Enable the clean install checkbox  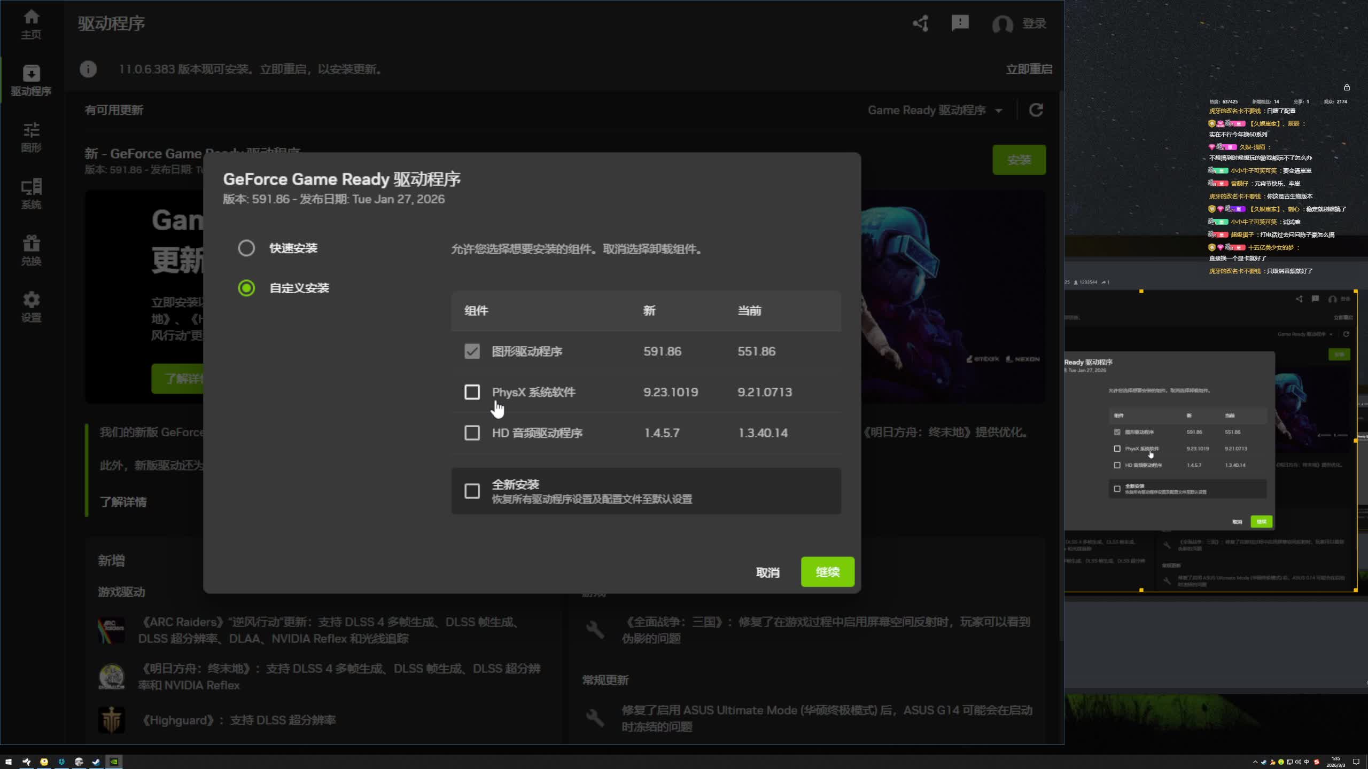pyautogui.click(x=472, y=491)
